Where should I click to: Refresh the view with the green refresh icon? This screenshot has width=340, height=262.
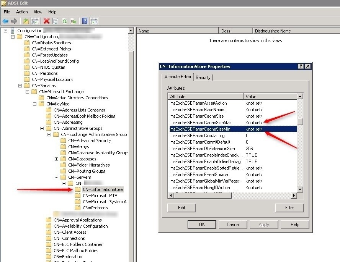pos(64,21)
